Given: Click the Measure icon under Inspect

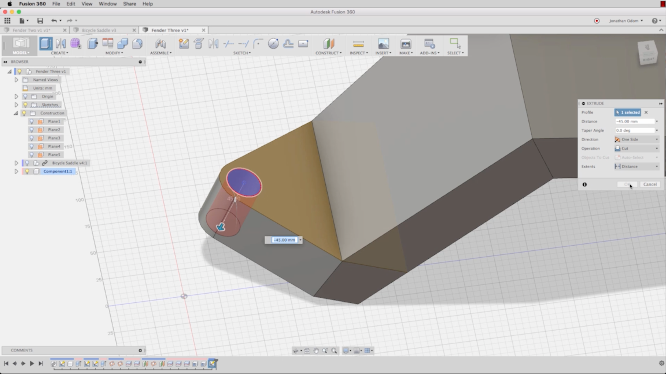Looking at the screenshot, I should tap(358, 44).
